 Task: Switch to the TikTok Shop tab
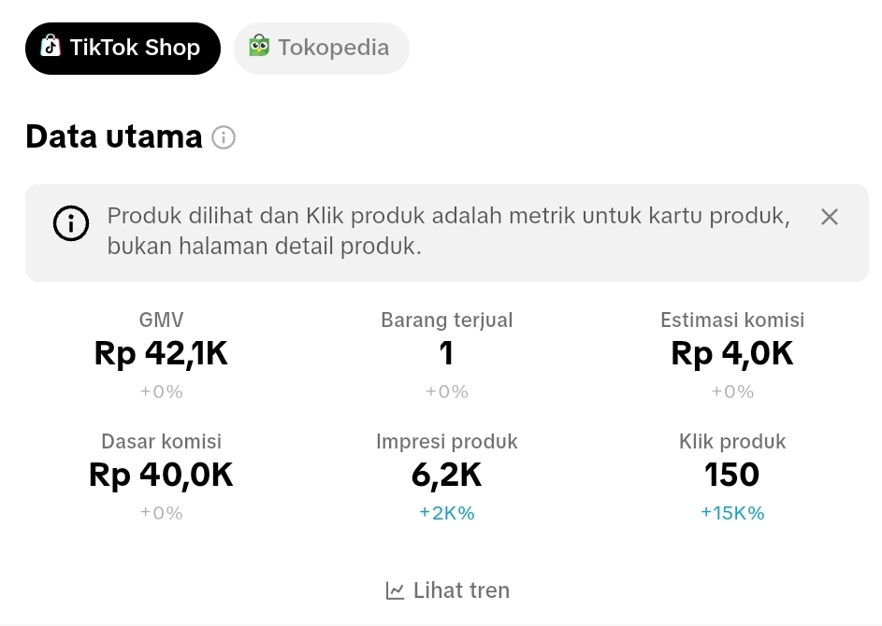[x=123, y=48]
